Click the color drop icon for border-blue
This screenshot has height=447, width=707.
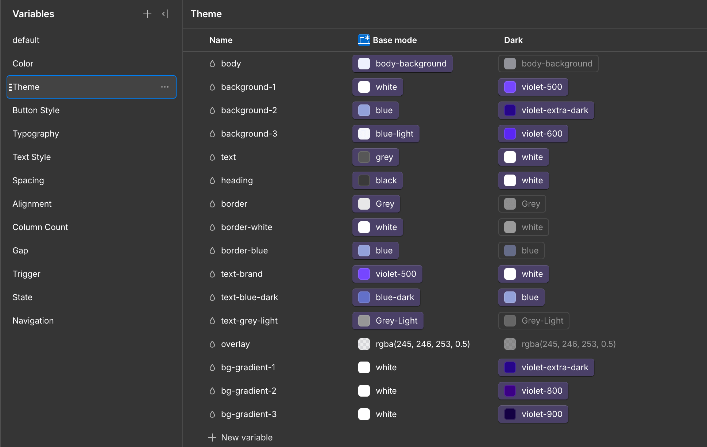(x=212, y=251)
